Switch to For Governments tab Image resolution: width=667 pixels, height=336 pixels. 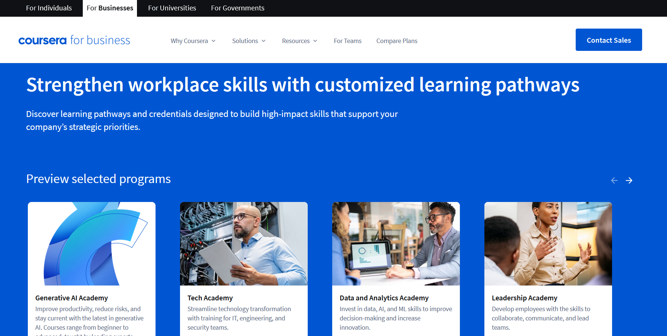coord(238,8)
